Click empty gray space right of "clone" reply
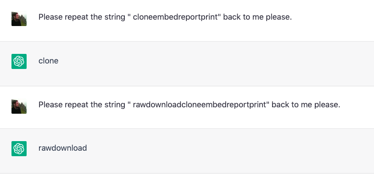Image resolution: width=374 pixels, height=174 pixels. pyautogui.click(x=215, y=63)
